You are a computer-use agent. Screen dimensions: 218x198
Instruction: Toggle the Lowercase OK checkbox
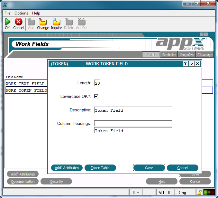point(96,96)
